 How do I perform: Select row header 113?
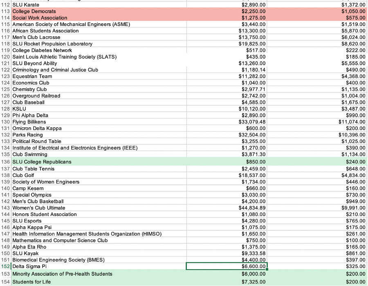(6, 11)
